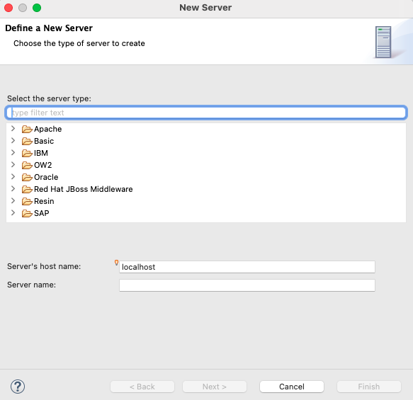Expand the Red Hat JBoss Middleware node
413x400 pixels.
pyautogui.click(x=13, y=189)
